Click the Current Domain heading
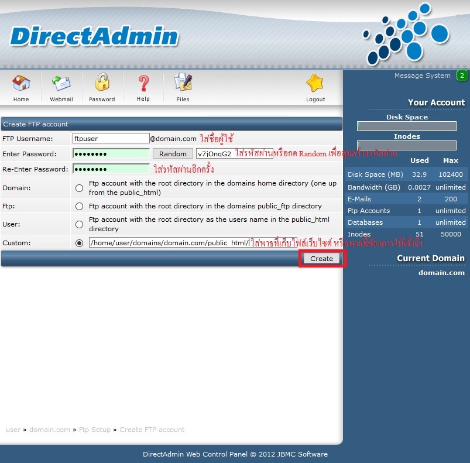The image size is (470, 463). coord(431,258)
